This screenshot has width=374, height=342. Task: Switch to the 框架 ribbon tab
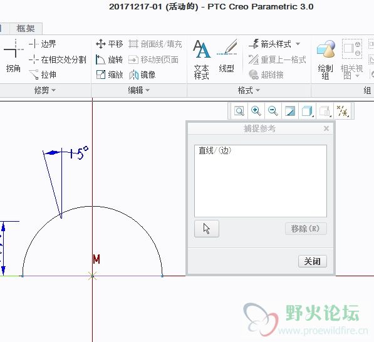pos(26,29)
